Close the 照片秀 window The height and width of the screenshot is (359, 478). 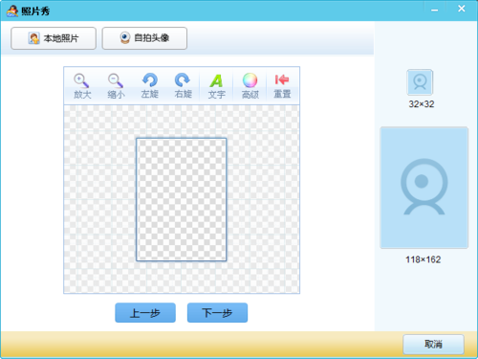[x=461, y=9]
